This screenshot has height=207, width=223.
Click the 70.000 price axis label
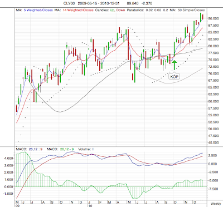click(x=214, y=73)
